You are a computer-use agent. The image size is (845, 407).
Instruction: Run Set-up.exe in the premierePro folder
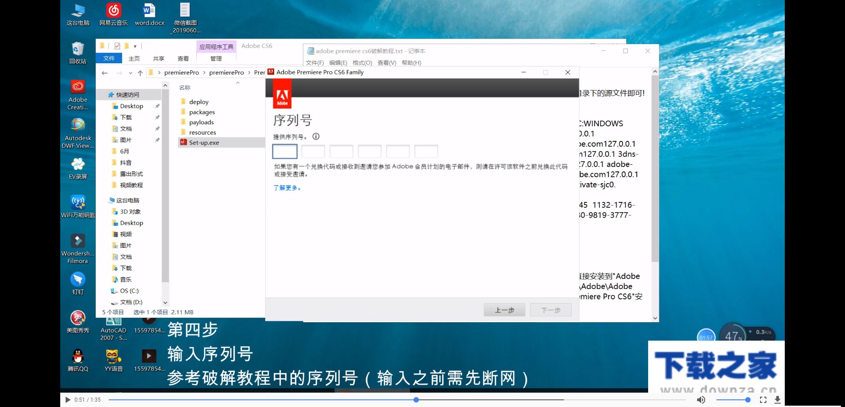204,142
